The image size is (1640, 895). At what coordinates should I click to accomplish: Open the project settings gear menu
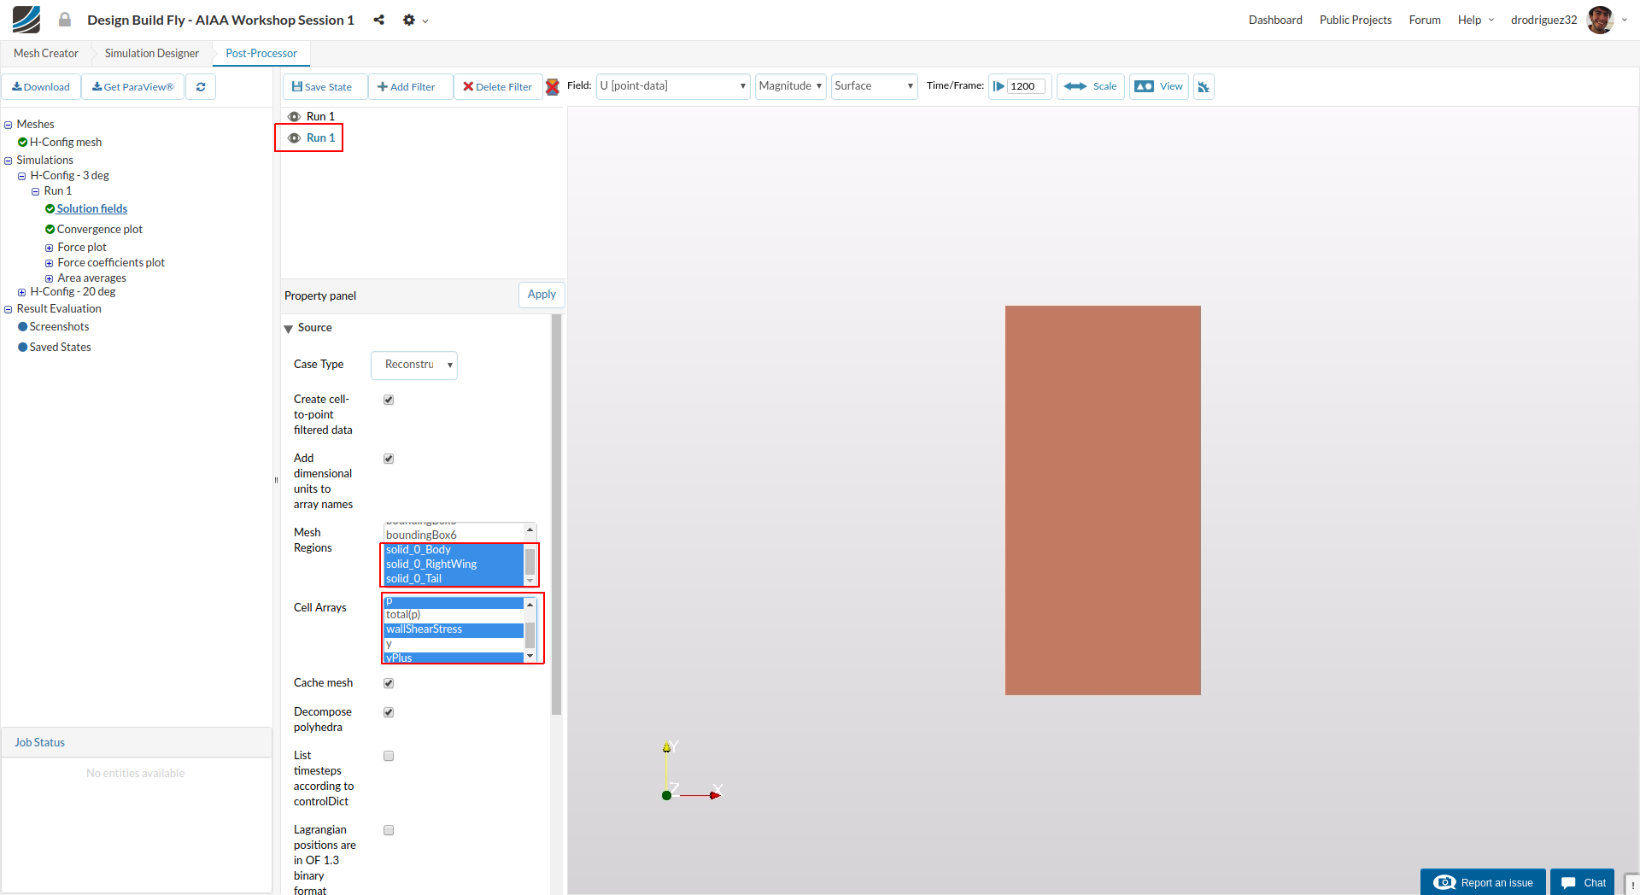(415, 20)
